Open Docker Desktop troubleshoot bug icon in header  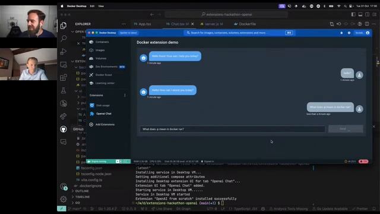341,33
